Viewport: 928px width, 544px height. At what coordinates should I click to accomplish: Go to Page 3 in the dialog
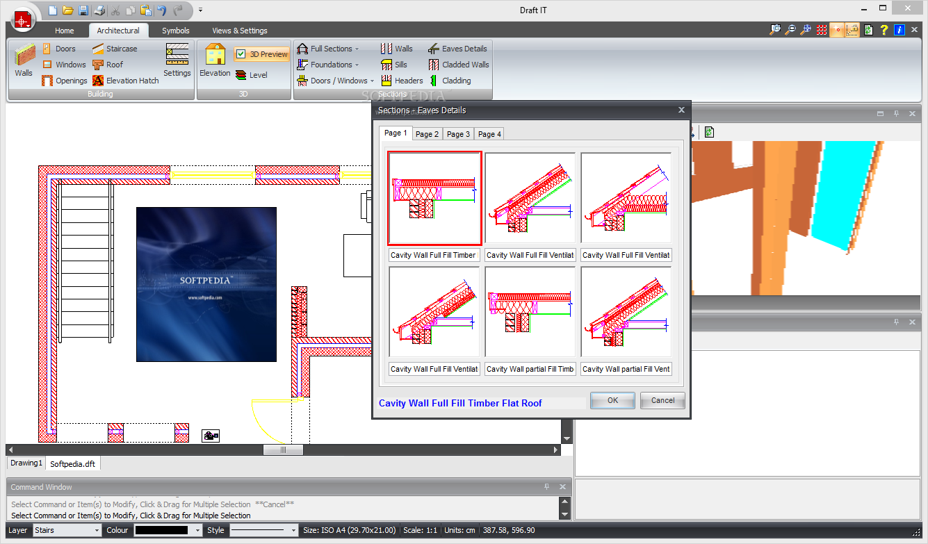[x=459, y=134]
